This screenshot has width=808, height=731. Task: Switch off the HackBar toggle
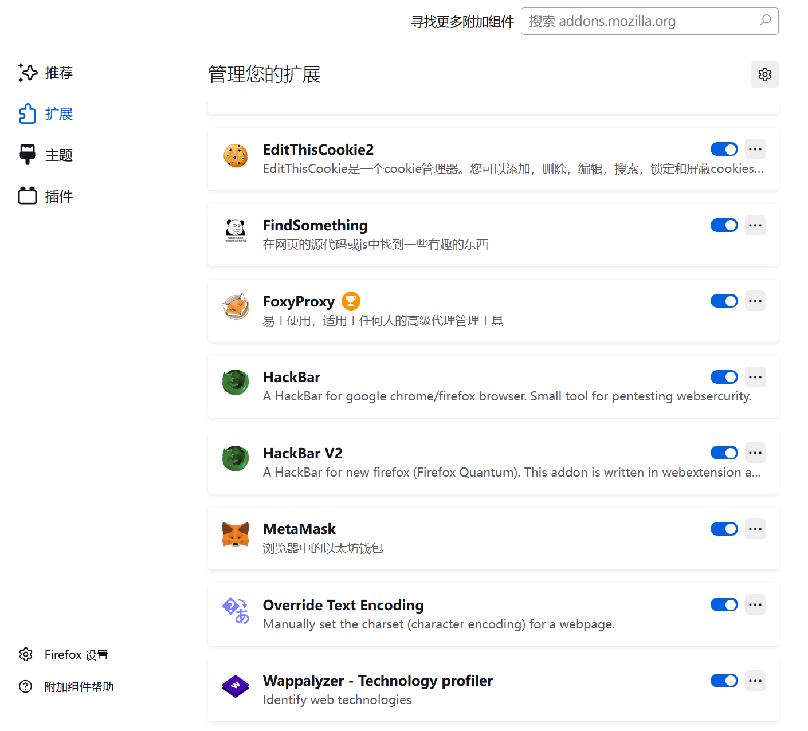click(x=724, y=377)
